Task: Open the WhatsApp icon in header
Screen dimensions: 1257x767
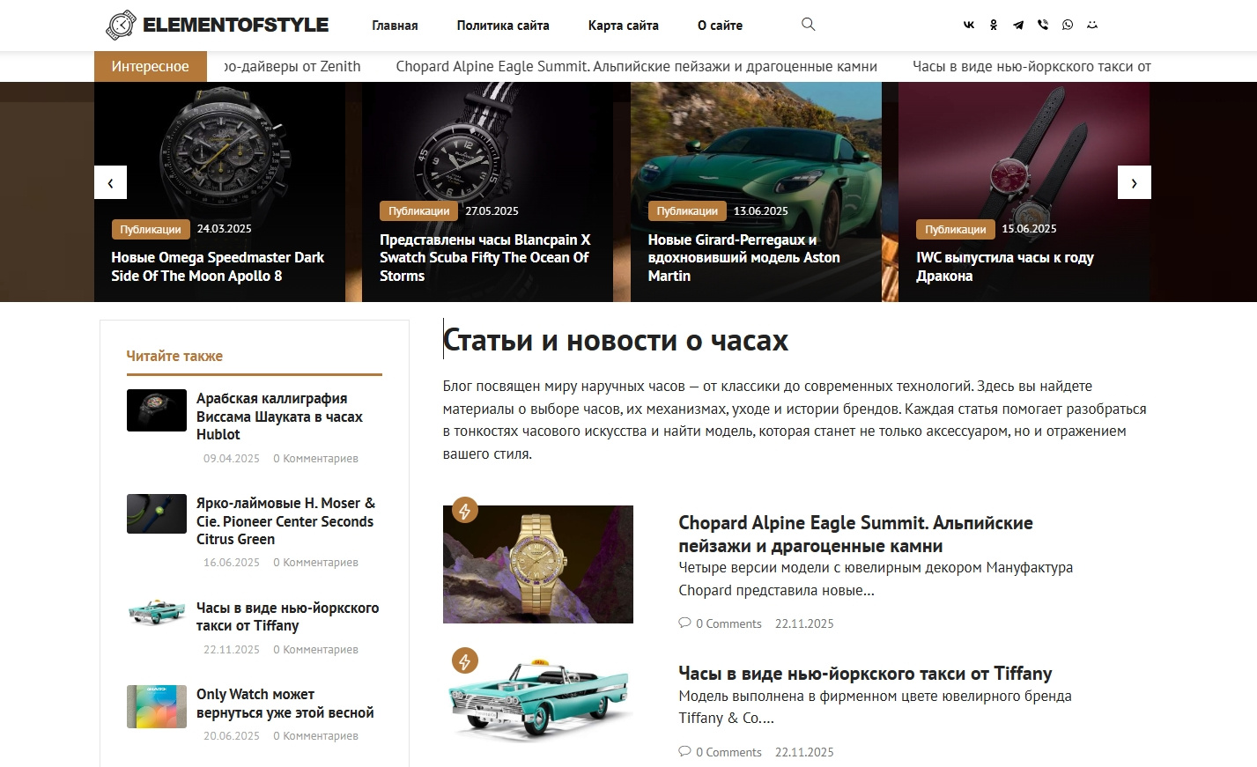Action: click(1068, 25)
